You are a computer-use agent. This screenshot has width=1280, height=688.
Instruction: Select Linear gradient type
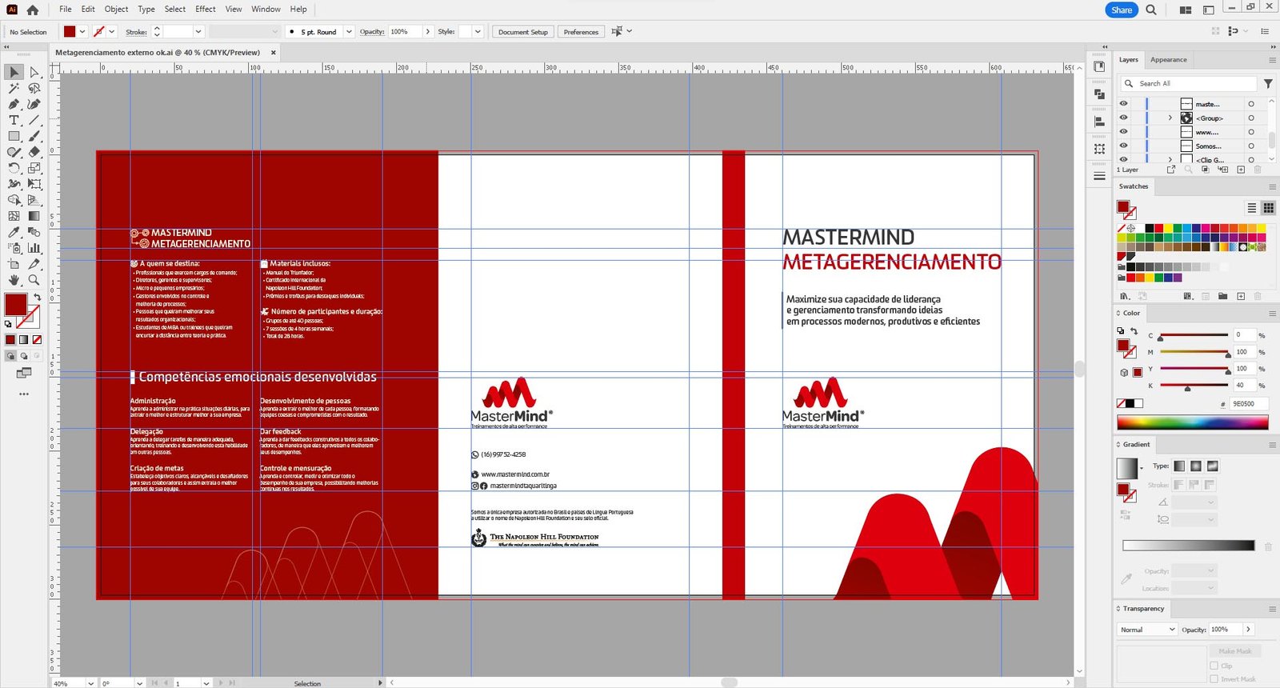coord(1179,466)
